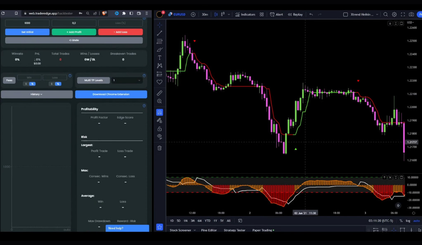Select the ruler measure tool
Image resolution: width=422 pixels, height=245 pixels.
pos(160,93)
